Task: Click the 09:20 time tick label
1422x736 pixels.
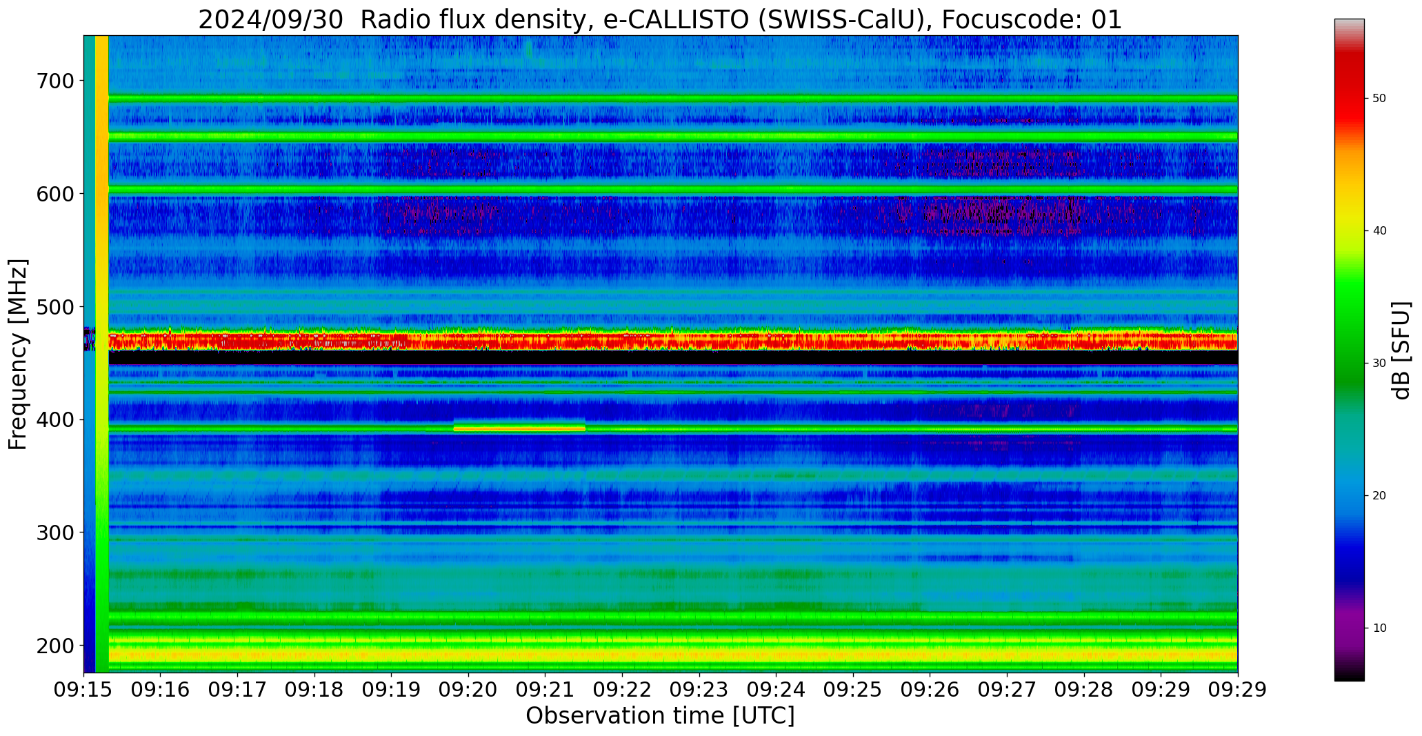Action: coord(469,690)
